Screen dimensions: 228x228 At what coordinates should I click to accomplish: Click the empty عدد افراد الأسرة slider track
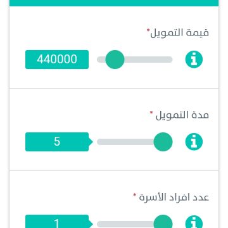(x=125, y=224)
